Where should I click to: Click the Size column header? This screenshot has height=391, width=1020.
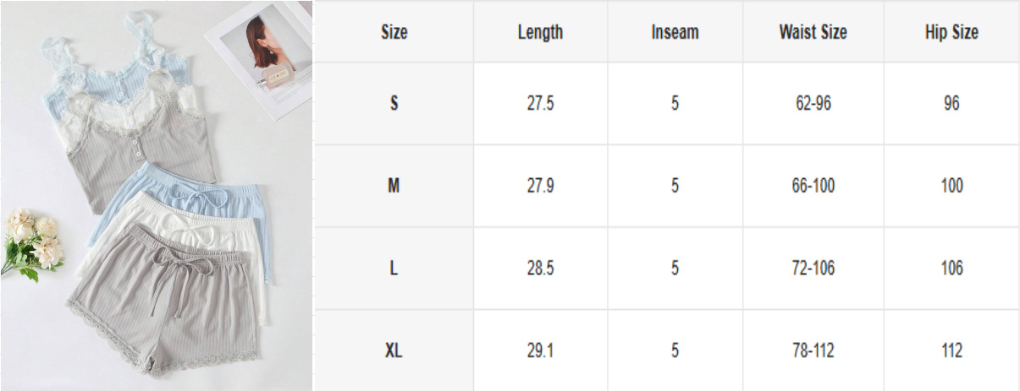tap(394, 32)
